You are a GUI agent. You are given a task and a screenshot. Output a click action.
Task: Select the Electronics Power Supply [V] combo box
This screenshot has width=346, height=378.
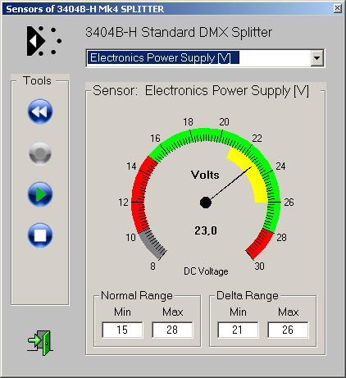(205, 58)
